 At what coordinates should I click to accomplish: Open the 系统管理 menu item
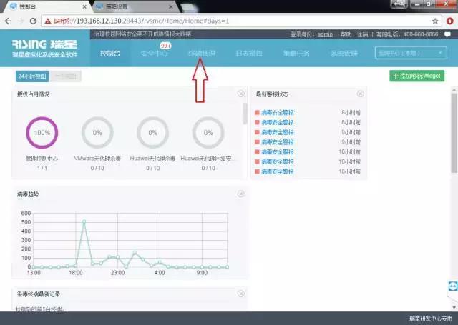343,54
